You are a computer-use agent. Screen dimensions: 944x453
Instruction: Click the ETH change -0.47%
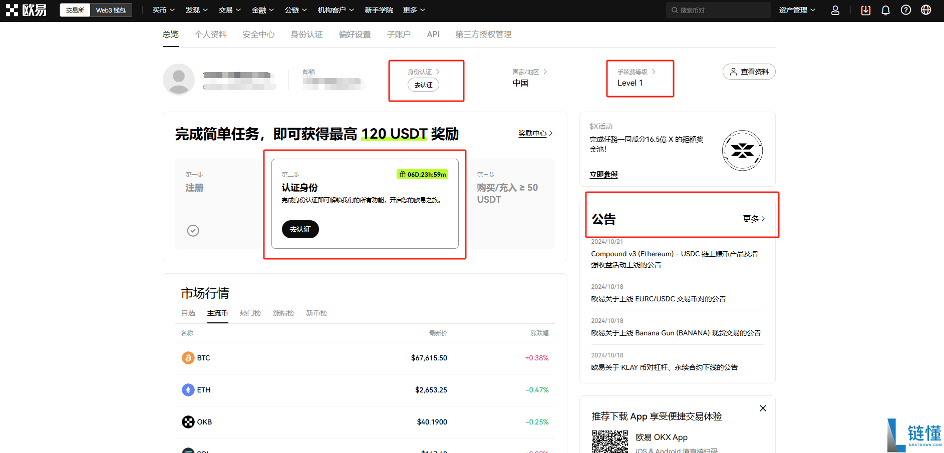537,390
